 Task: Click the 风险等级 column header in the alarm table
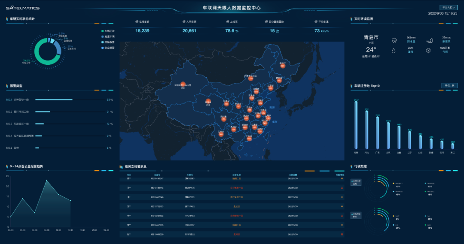tap(340, 175)
